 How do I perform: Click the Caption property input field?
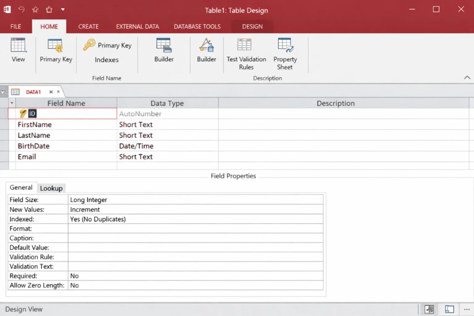[196, 238]
